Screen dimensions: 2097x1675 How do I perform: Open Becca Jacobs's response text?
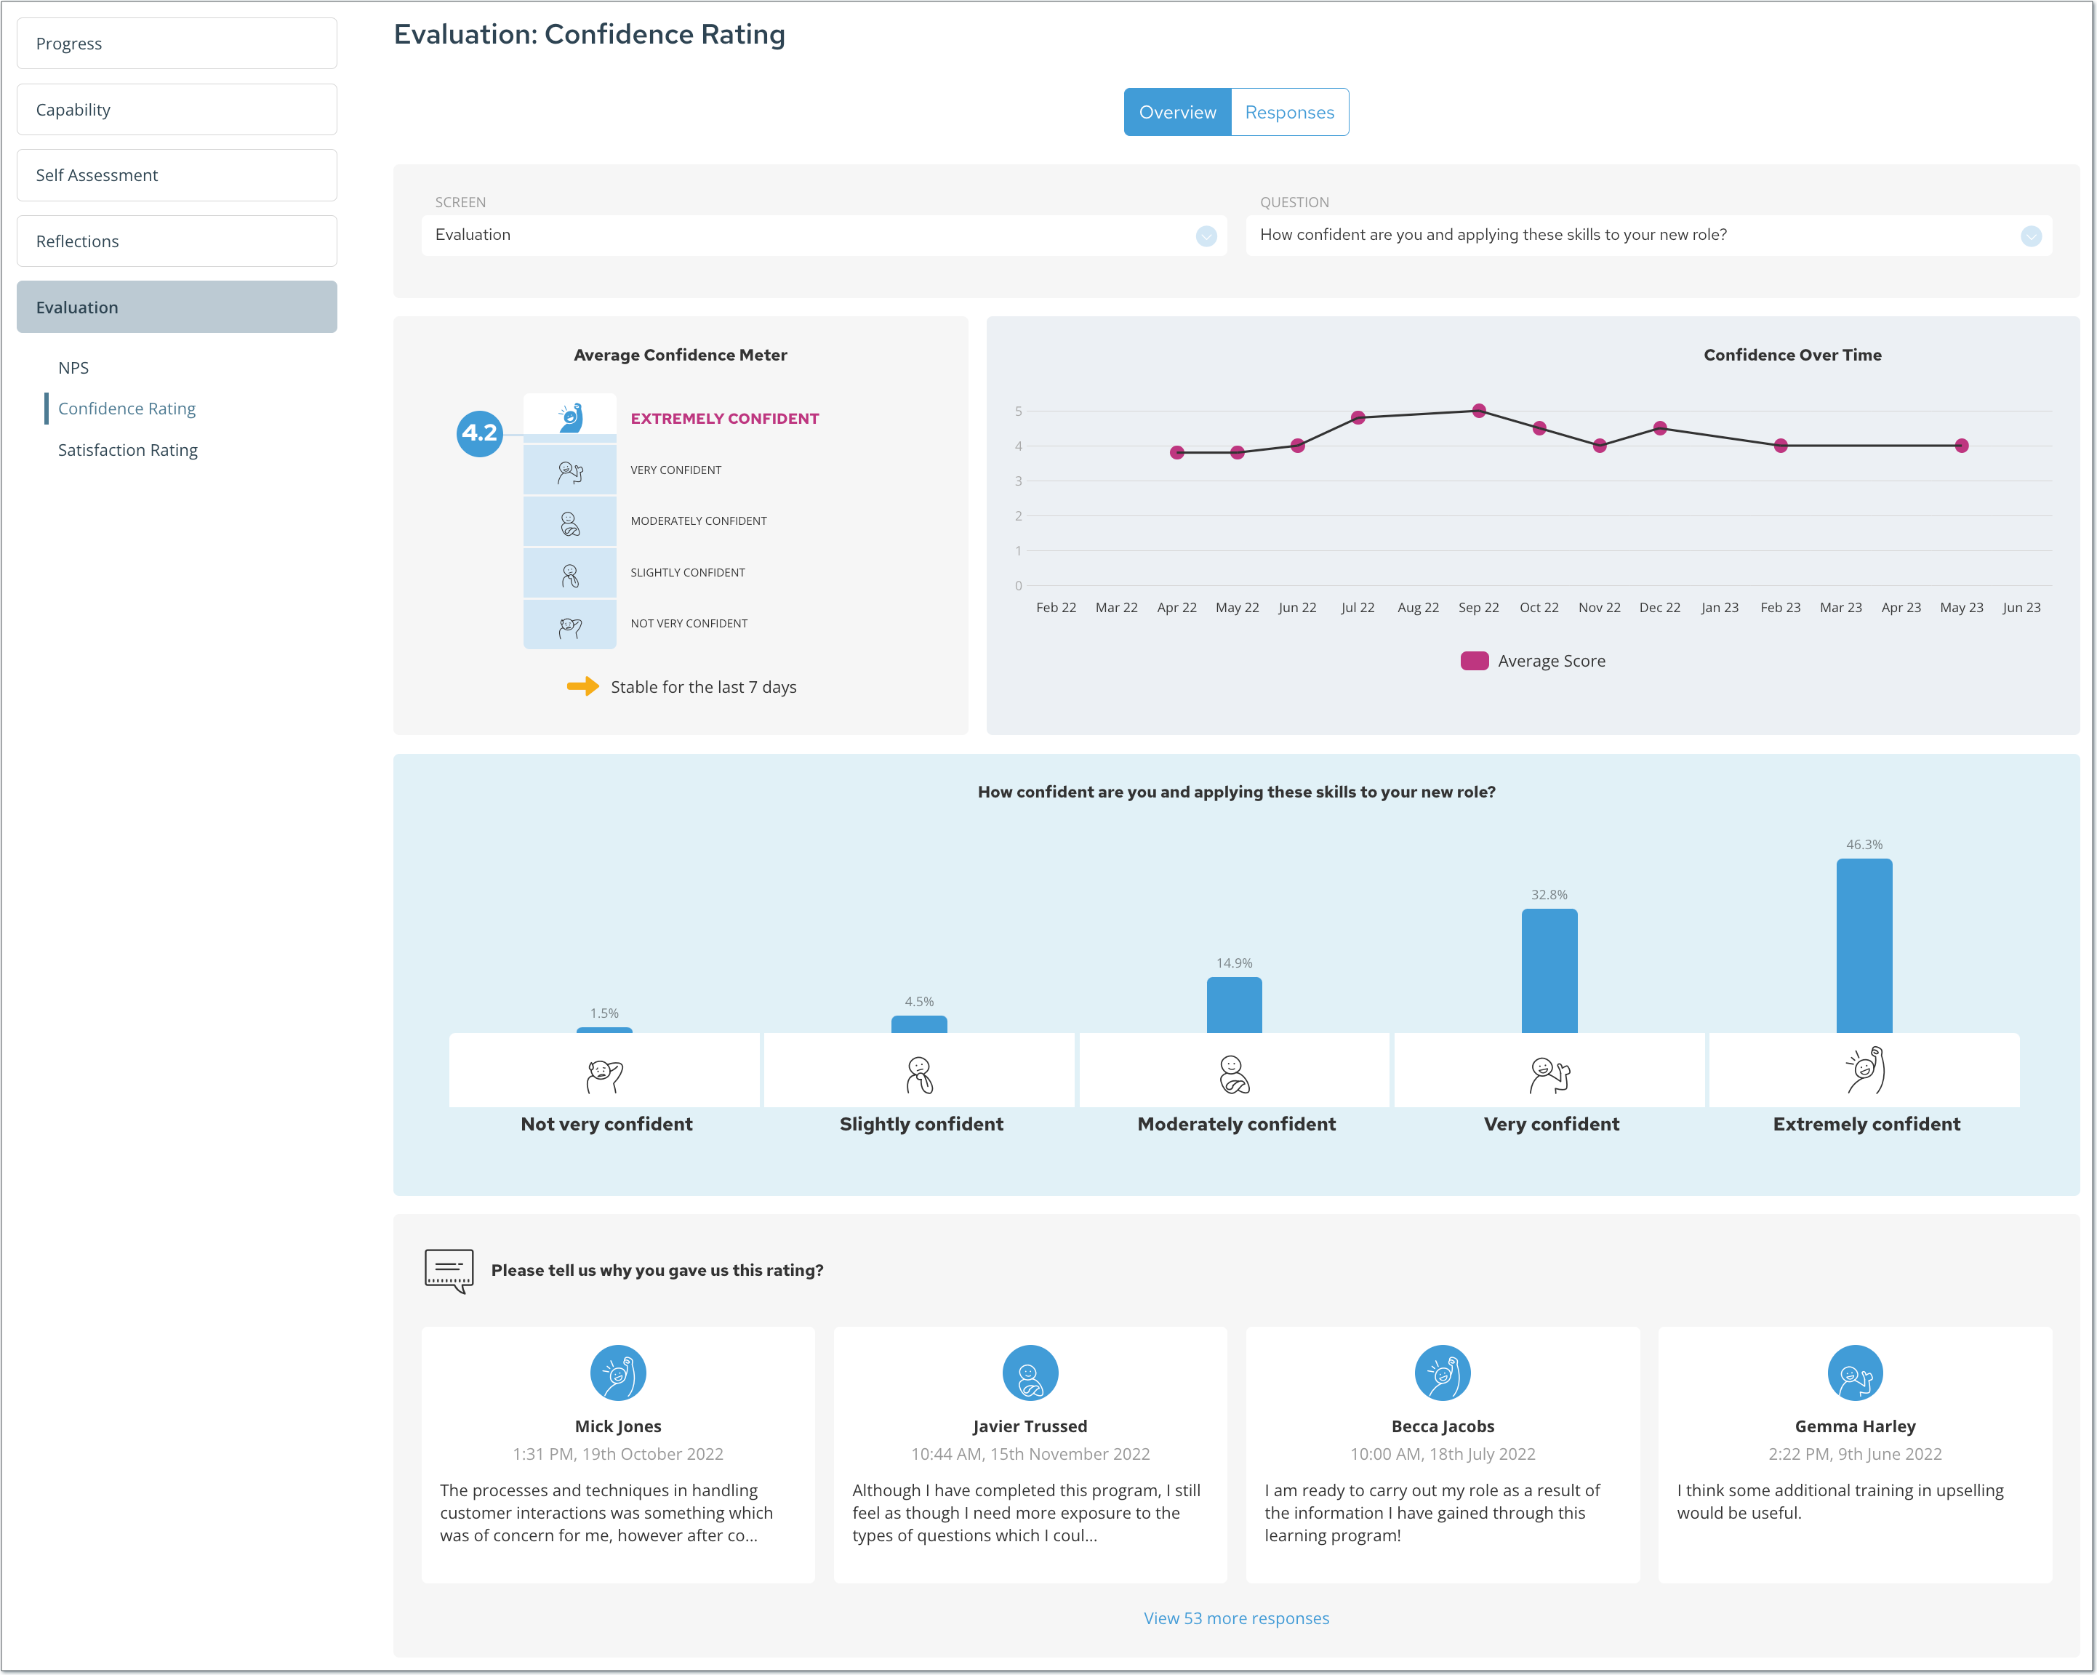click(1432, 1514)
